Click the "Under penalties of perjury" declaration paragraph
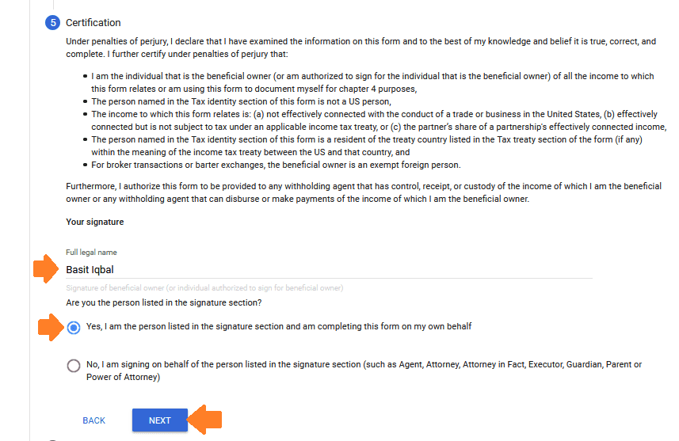 (360, 47)
